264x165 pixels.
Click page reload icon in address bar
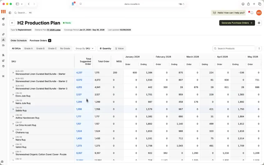[x=183, y=4]
